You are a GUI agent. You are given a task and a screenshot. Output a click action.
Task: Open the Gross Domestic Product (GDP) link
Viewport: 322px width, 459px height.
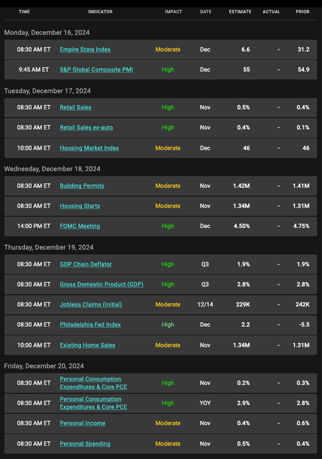101,284
